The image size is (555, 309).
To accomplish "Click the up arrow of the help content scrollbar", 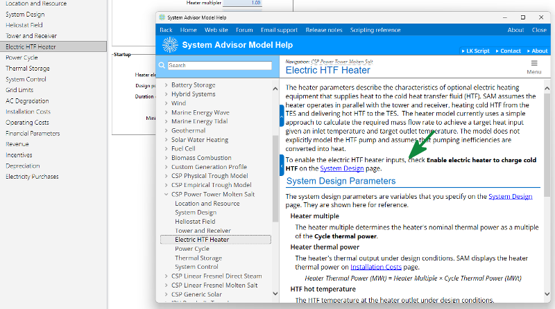I will 547,88.
